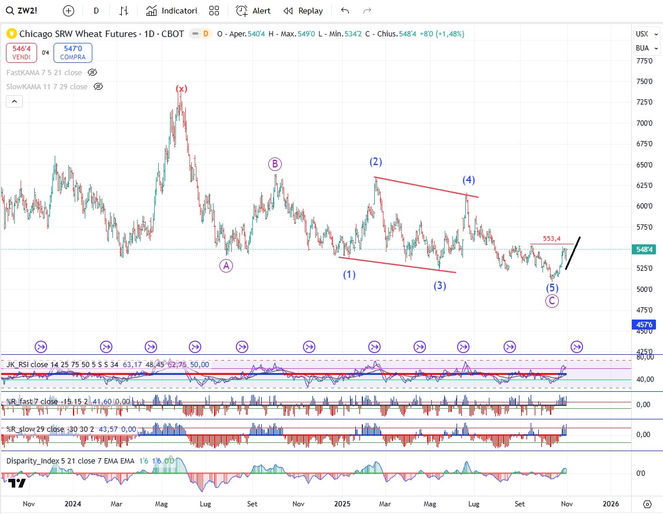Click the redo arrow
Viewport: 663px width, 514px height.
click(368, 11)
